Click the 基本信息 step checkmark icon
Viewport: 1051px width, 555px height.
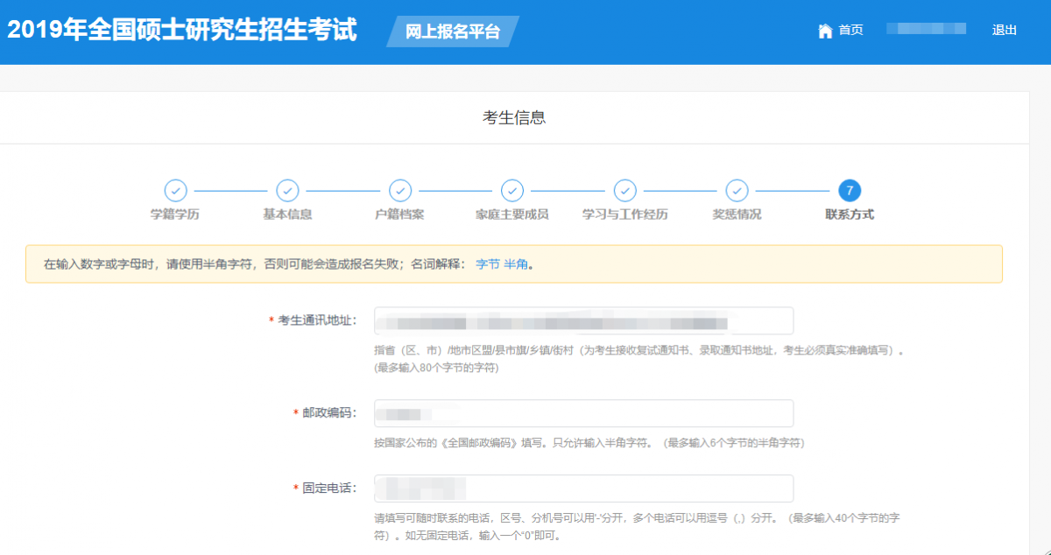pyautogui.click(x=288, y=190)
